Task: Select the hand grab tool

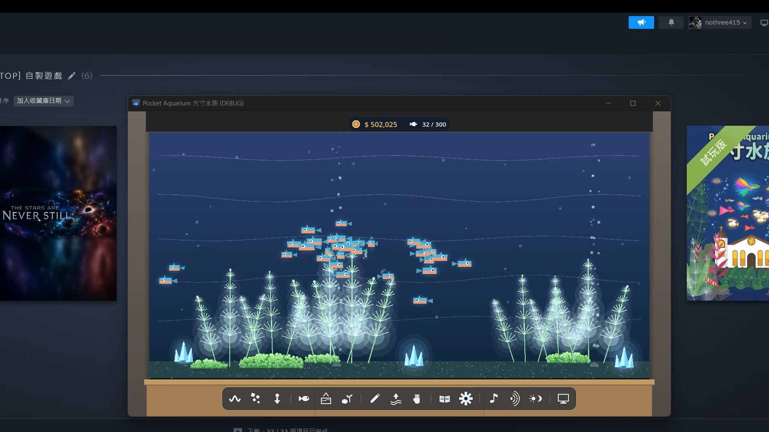Action: 417,399
